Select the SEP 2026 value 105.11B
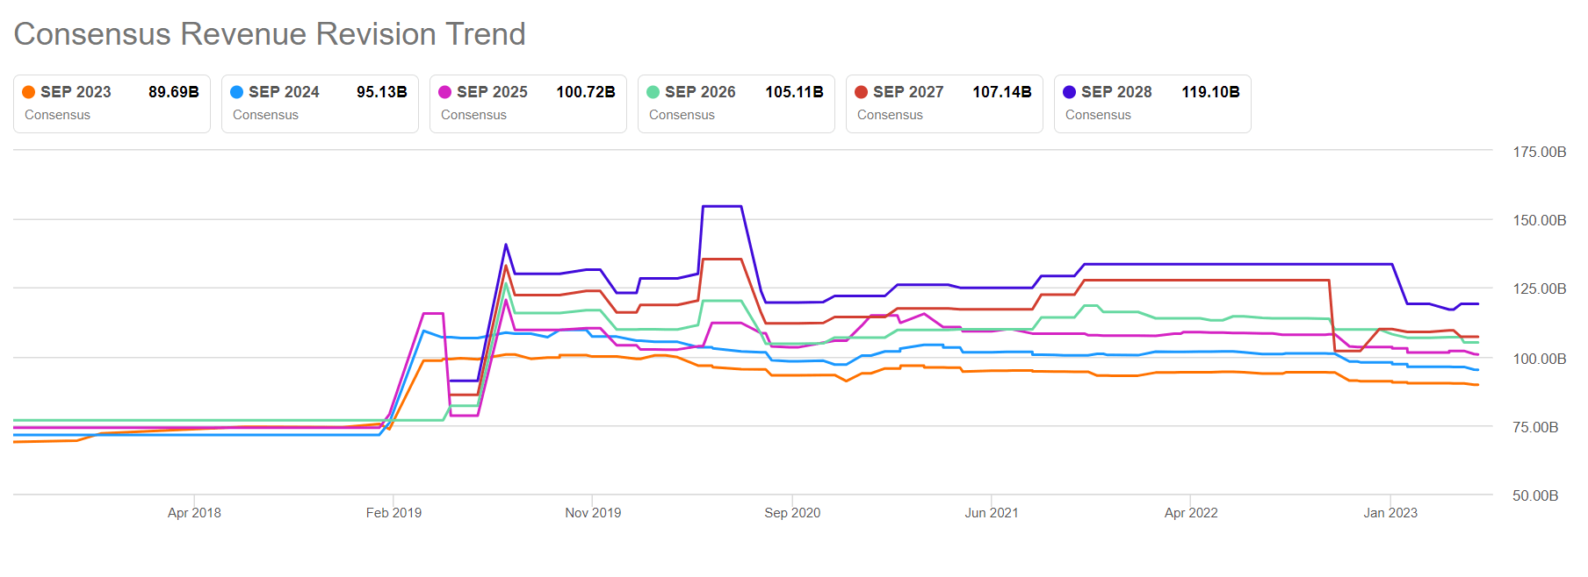 click(794, 92)
